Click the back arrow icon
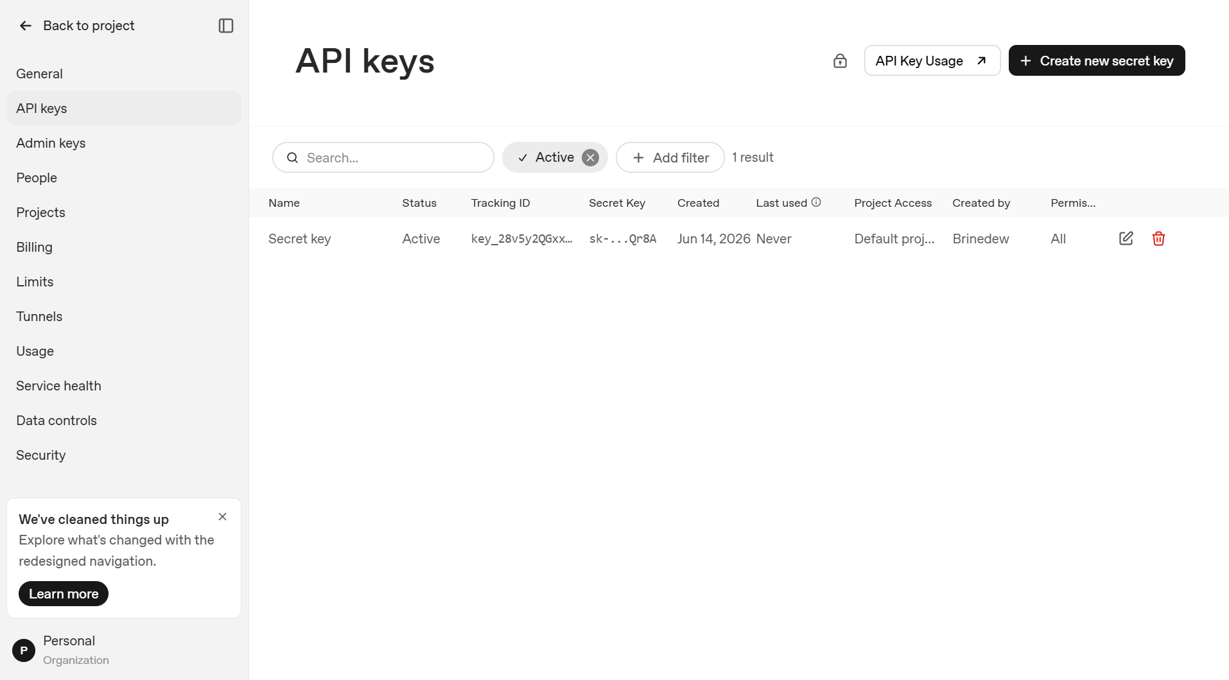The height and width of the screenshot is (680, 1229). 26,26
